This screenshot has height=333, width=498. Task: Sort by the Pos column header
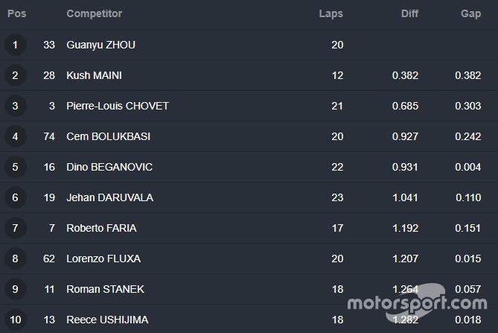click(x=16, y=14)
